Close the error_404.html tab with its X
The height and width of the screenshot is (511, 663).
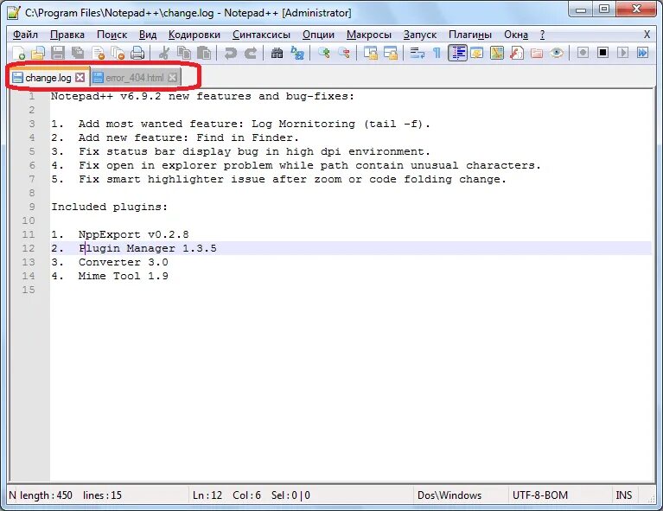click(172, 78)
